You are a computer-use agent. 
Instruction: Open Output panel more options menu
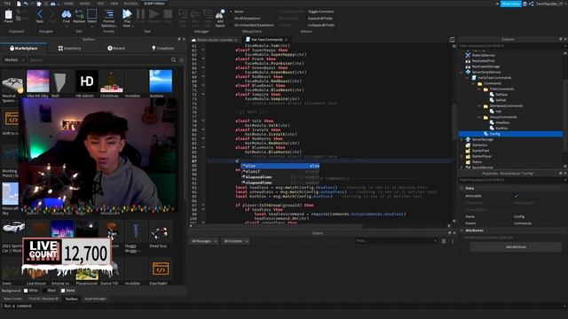453,241
